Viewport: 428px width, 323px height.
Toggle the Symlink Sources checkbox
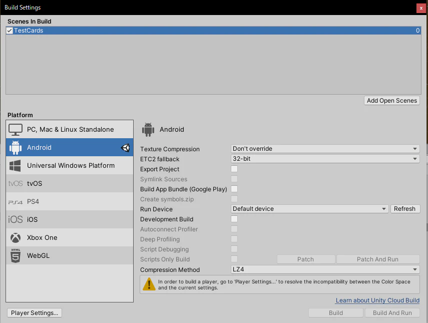pyautogui.click(x=234, y=179)
